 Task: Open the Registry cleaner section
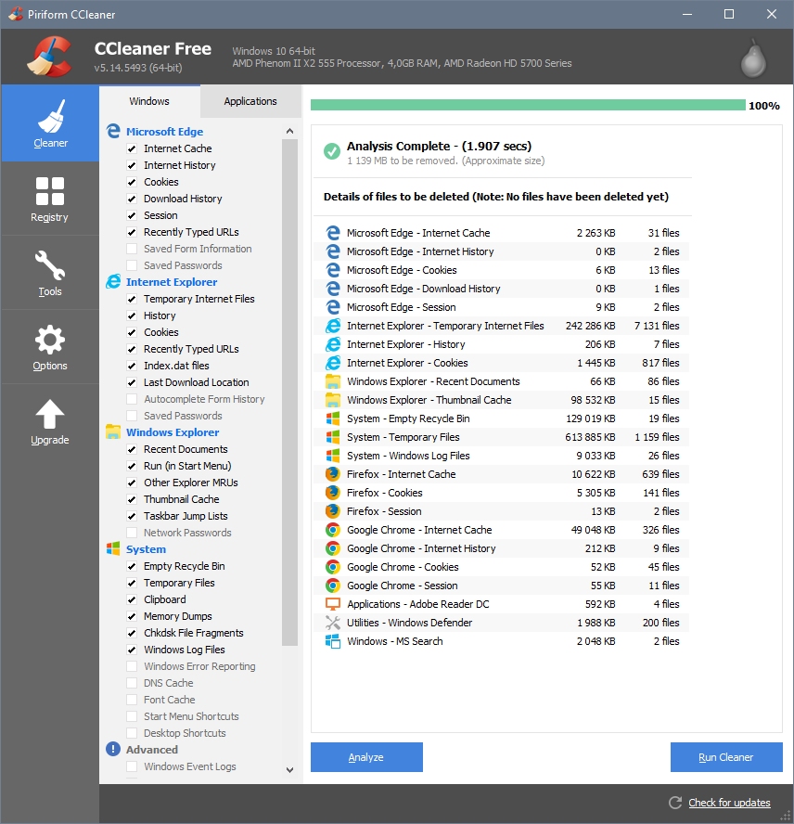tap(50, 198)
